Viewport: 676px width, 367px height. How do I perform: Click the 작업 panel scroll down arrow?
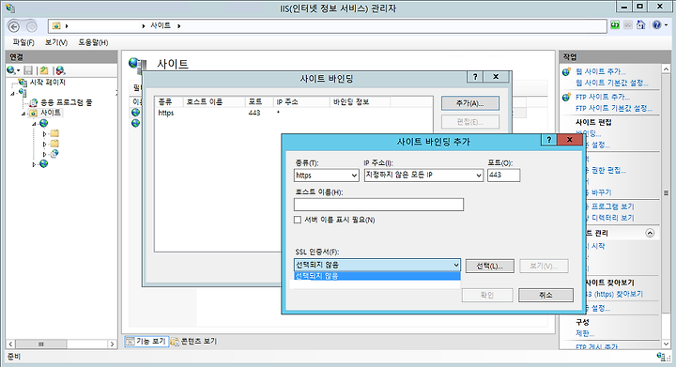666,344
